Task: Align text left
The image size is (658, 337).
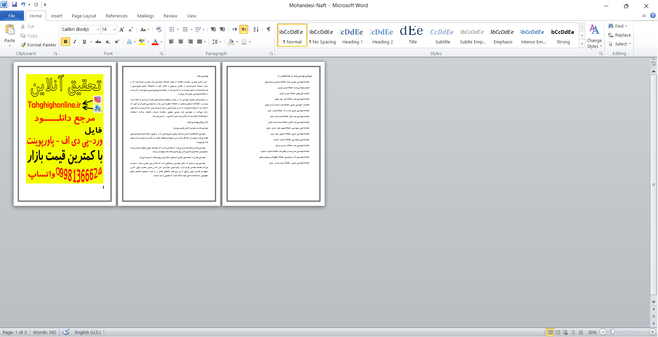Action: [x=172, y=42]
